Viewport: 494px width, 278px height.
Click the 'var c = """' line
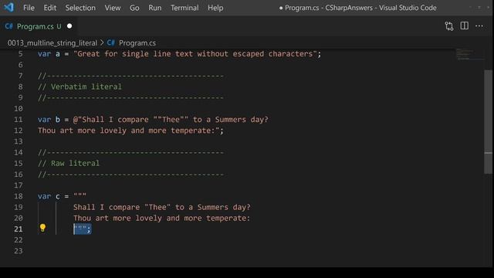[x=62, y=196]
